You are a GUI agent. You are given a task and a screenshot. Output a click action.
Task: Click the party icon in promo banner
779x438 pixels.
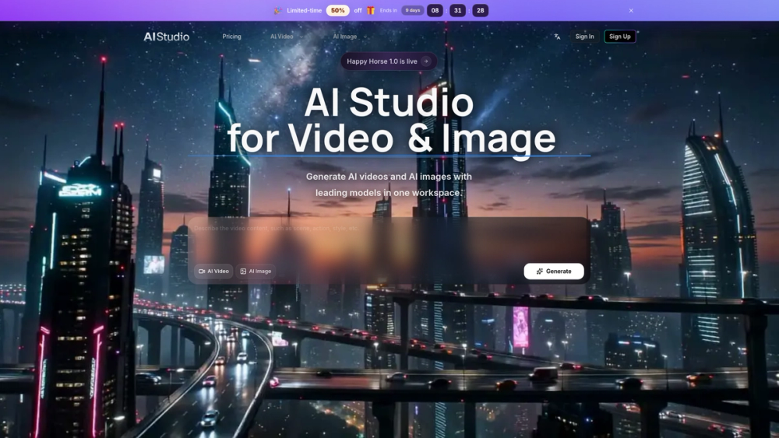pyautogui.click(x=278, y=10)
